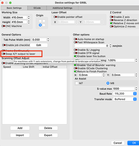Image resolution: width=139 pixels, height=146 pixels.
Task: Click the Edit job checklist button
Action: coord(39,45)
